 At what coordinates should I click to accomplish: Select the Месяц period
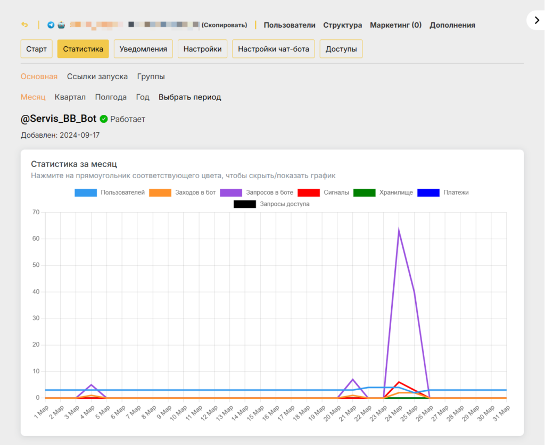[x=33, y=97]
